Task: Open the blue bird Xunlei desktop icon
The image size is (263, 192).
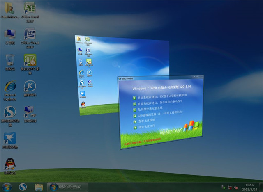Action: point(10,138)
